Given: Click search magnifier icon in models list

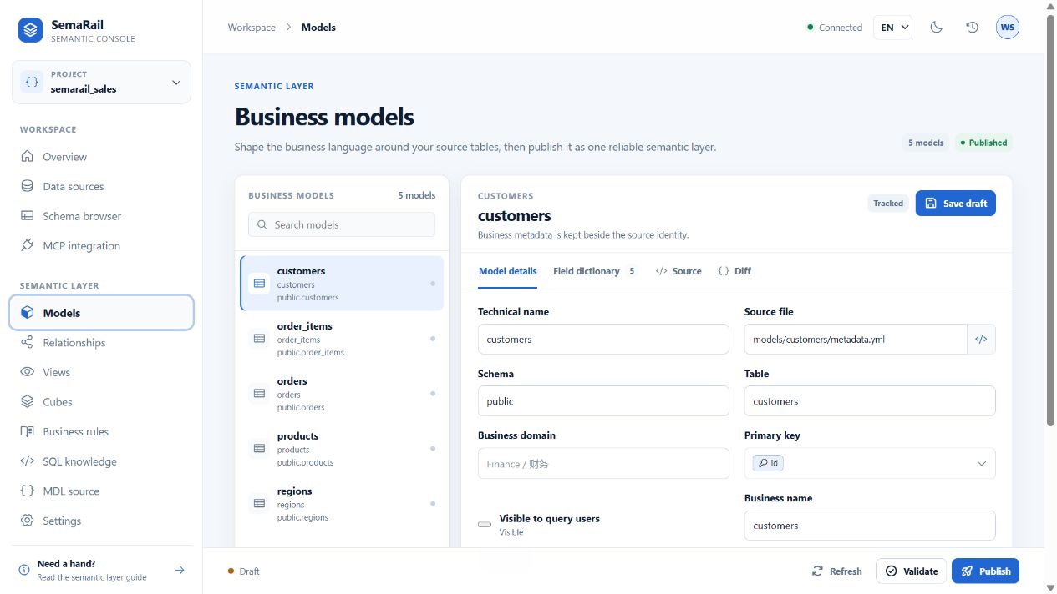Looking at the screenshot, I should pos(262,225).
